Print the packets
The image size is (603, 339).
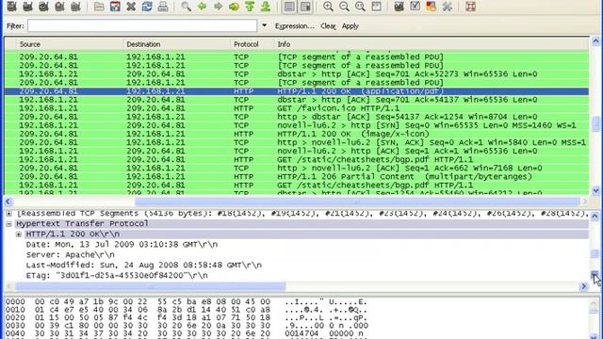pos(163,7)
